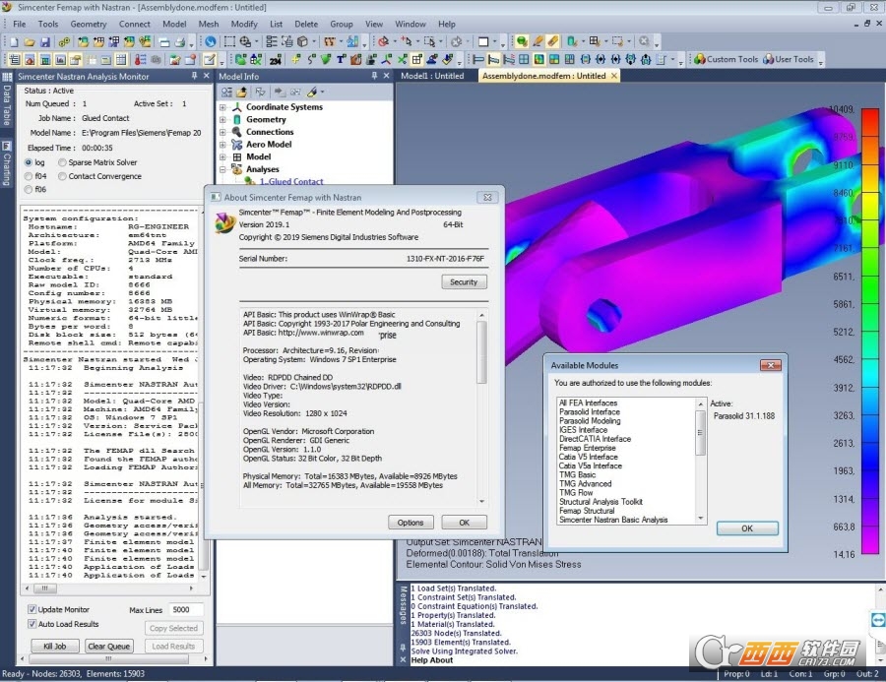Switch to the Model1 : Untitled tab

(432, 76)
